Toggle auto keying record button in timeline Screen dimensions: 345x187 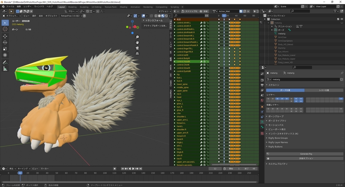coord(114,169)
